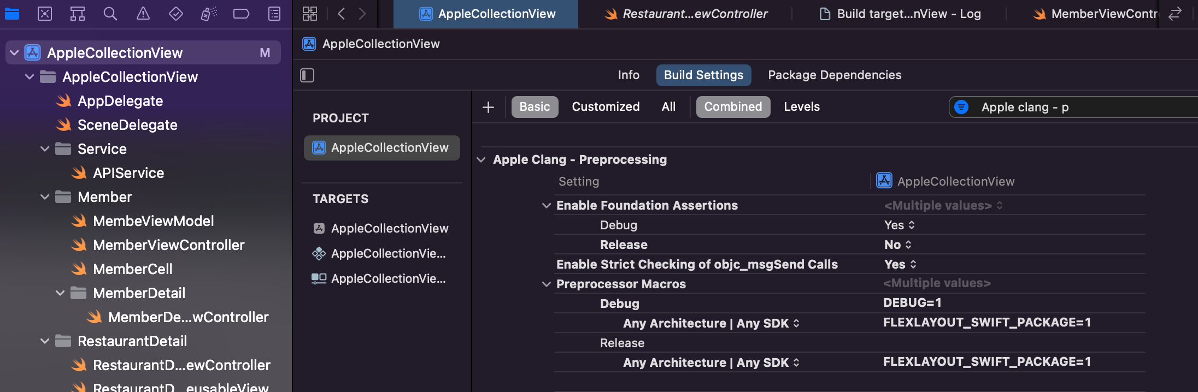Select the Basic filter scope
1198x392 pixels.
(x=535, y=107)
